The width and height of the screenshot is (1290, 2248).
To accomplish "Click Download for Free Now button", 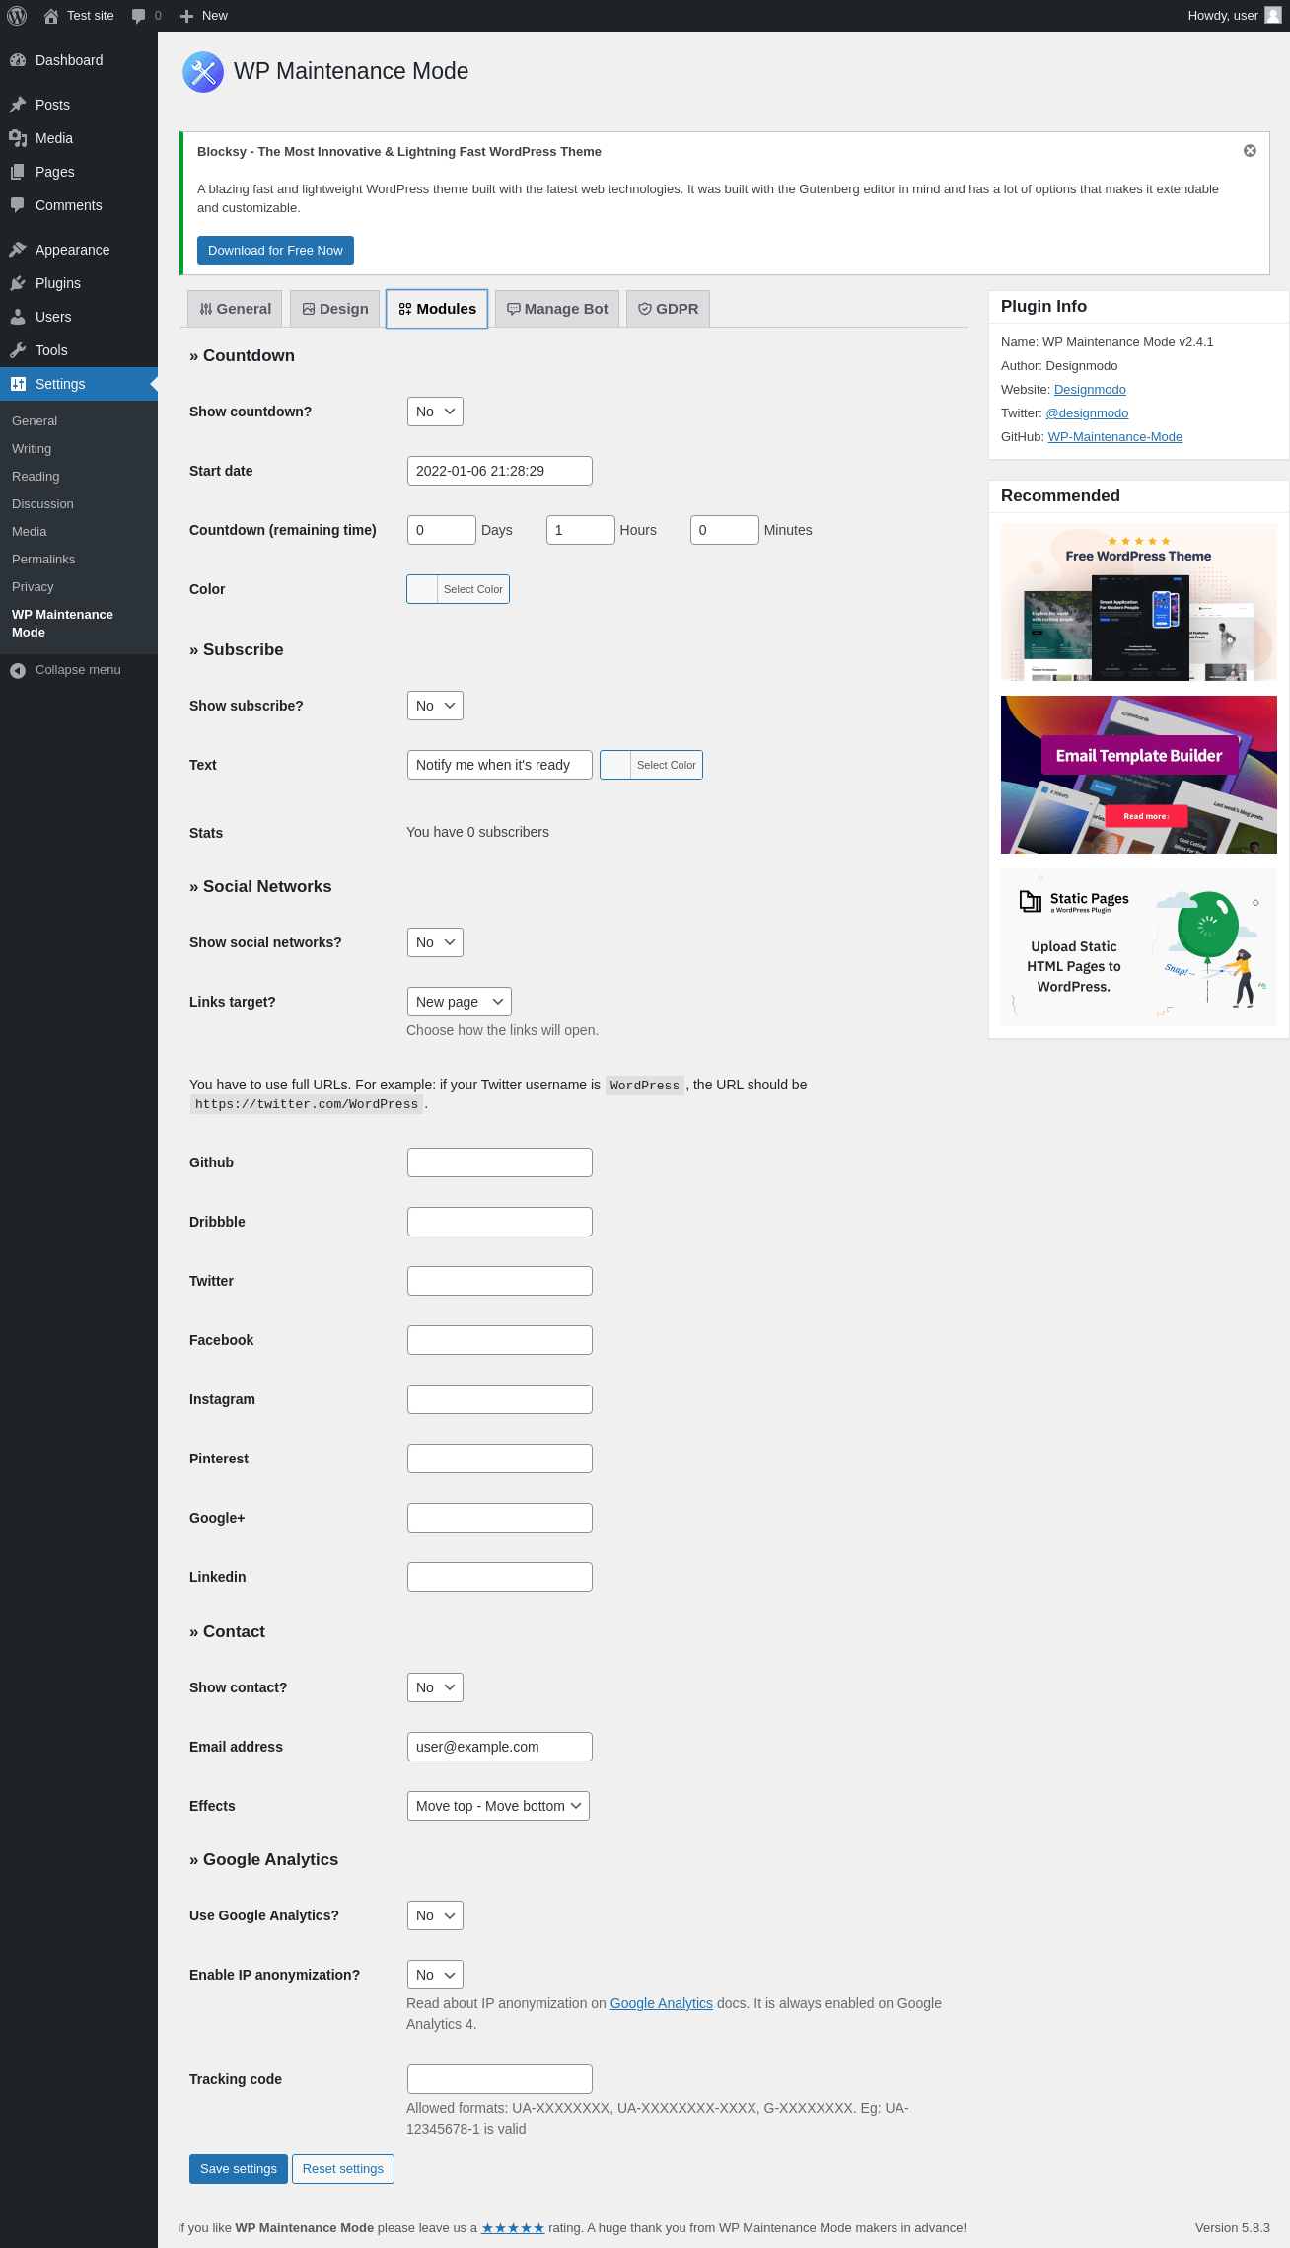I will (x=275, y=251).
